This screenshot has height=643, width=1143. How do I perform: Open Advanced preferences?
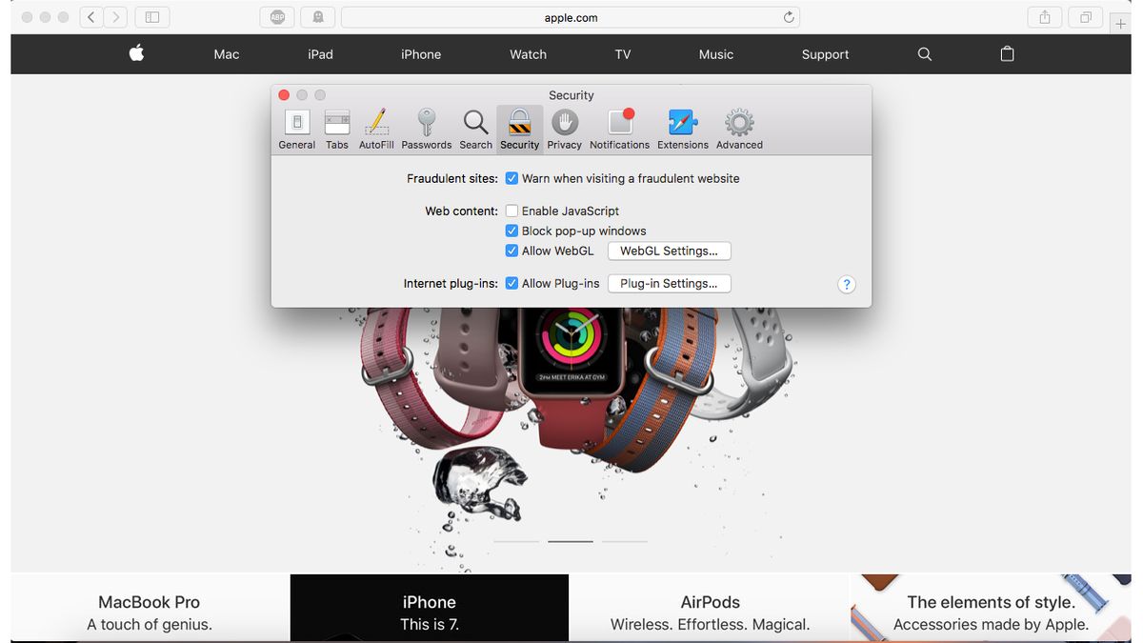pyautogui.click(x=738, y=127)
